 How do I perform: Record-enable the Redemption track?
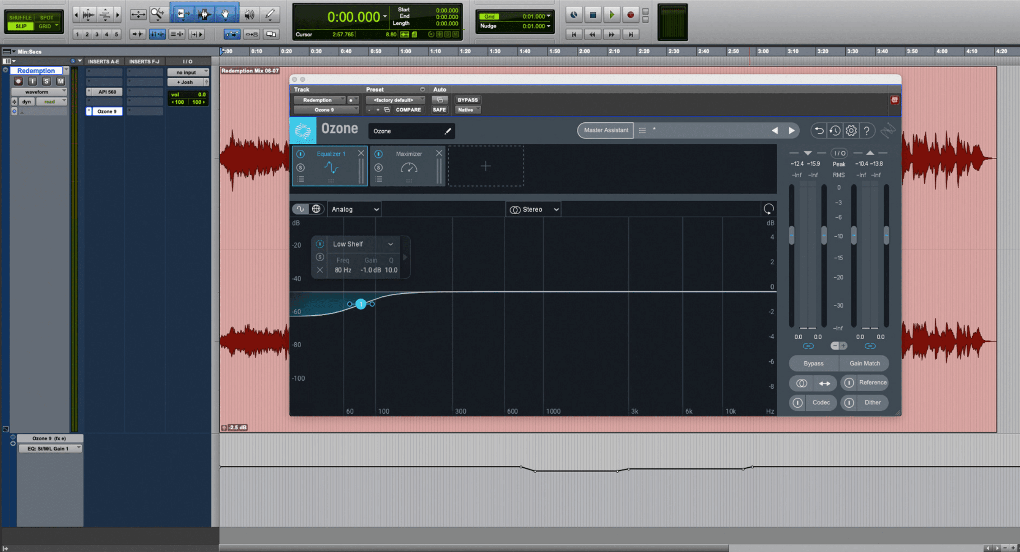18,81
